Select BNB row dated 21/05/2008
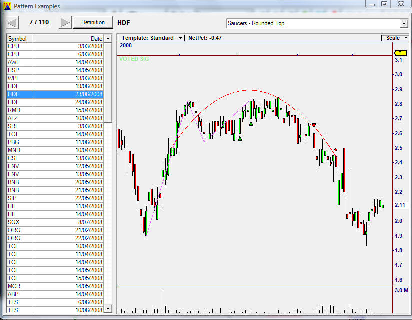This screenshot has height=320, width=412. 55,190
